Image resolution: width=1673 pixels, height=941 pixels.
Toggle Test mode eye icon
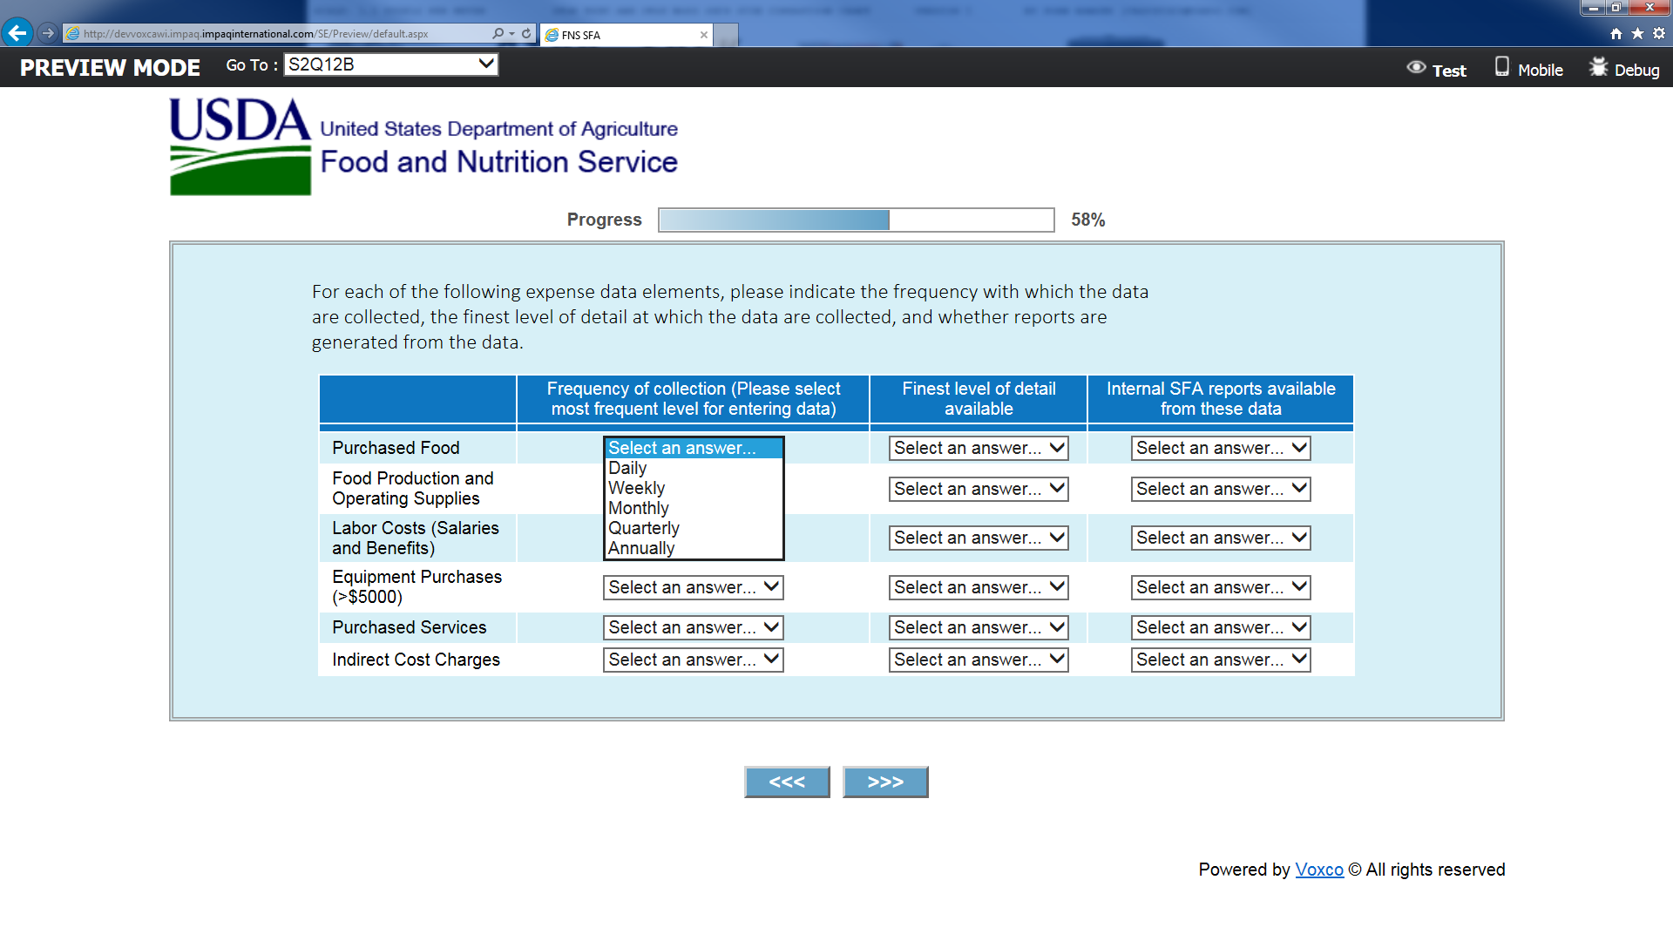pos(1416,68)
